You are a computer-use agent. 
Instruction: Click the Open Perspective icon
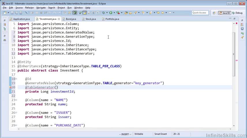pos(214,13)
